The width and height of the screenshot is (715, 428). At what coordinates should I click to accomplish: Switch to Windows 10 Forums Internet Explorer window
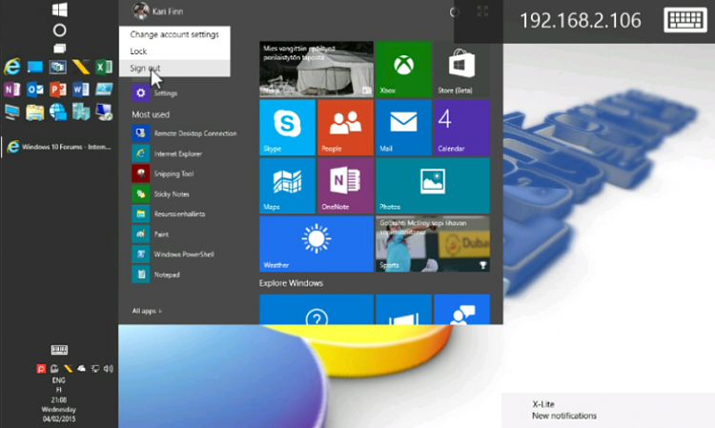[x=59, y=147]
